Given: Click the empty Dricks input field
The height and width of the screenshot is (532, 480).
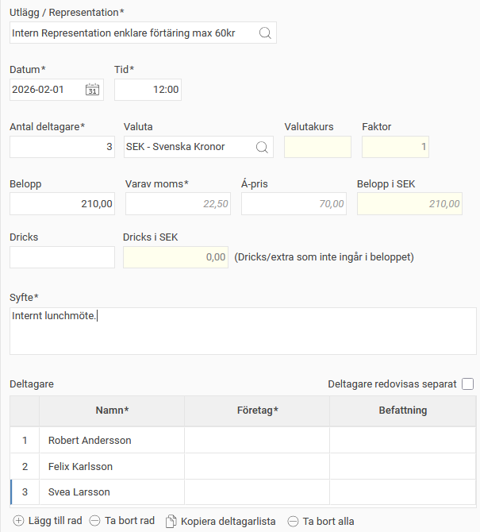Looking at the screenshot, I should click(x=62, y=257).
